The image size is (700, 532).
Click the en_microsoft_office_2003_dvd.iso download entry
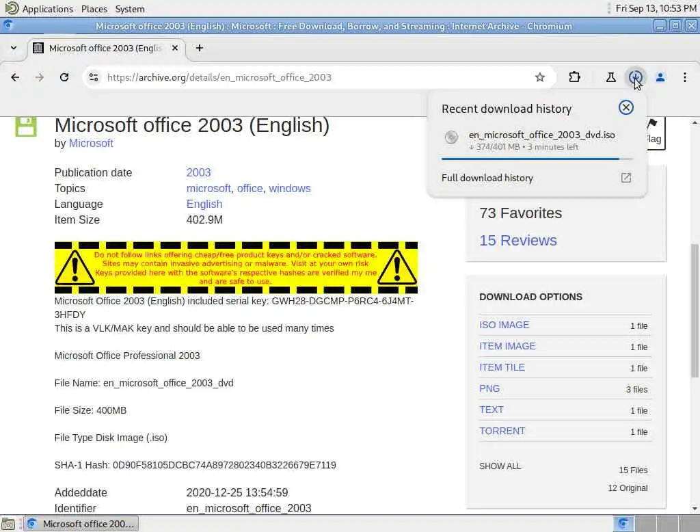coord(537,140)
